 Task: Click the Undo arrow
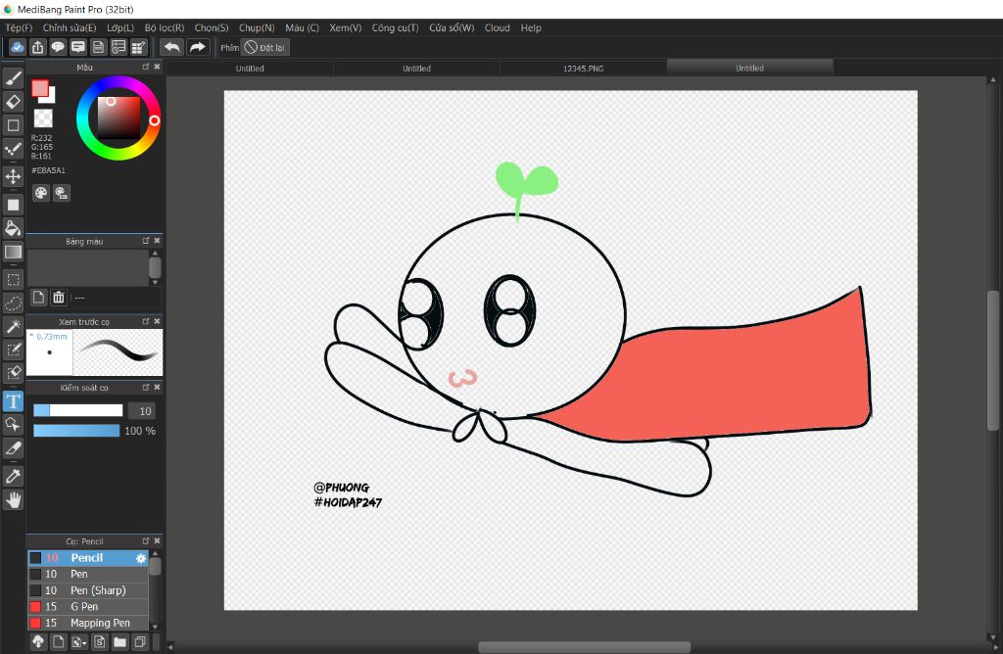(171, 47)
